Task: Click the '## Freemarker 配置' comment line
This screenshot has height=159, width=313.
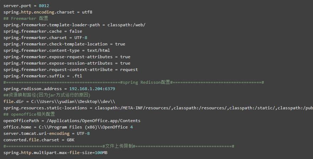Action: [26, 18]
